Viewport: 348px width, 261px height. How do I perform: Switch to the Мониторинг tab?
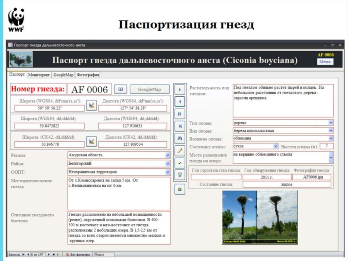pos(39,75)
